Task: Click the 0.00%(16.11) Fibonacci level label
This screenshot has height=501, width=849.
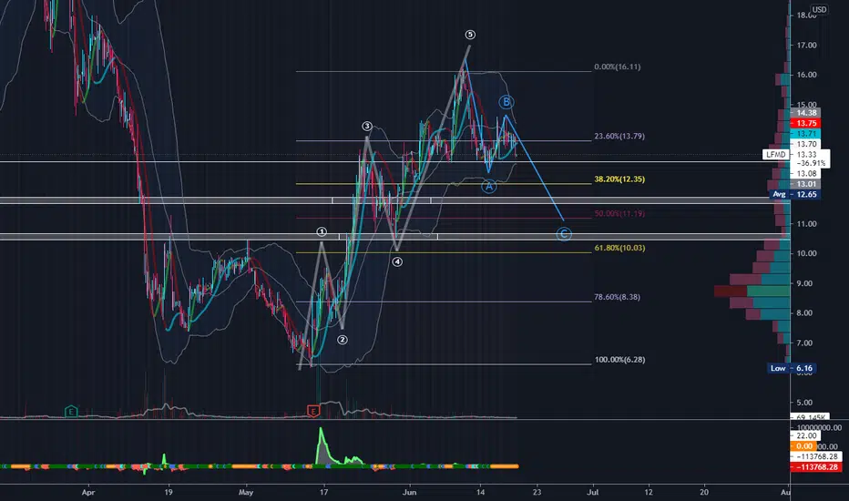Action: (618, 66)
